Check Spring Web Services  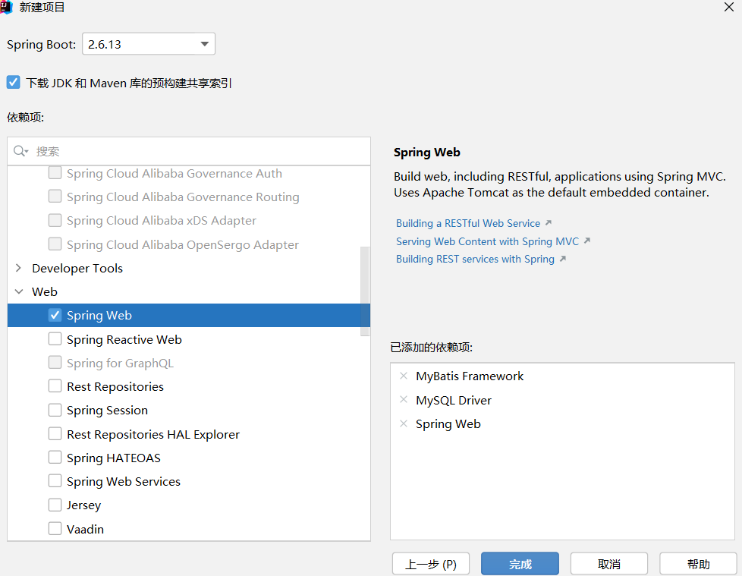coord(55,481)
